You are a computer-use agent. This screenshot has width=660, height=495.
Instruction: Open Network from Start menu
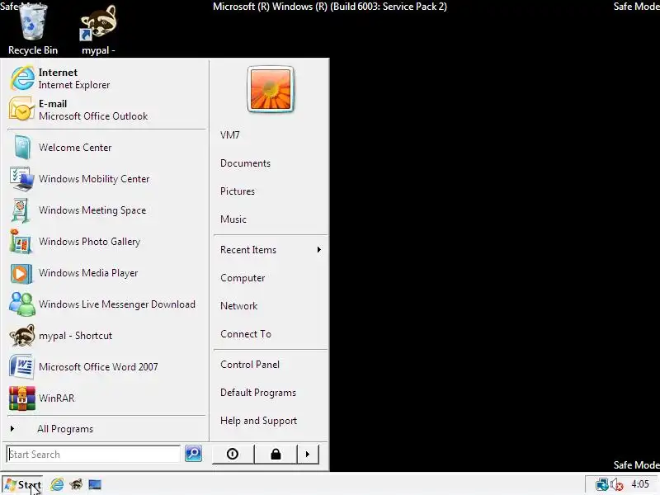238,306
